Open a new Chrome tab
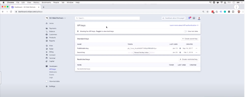245x97 pixels. pos(43,7)
